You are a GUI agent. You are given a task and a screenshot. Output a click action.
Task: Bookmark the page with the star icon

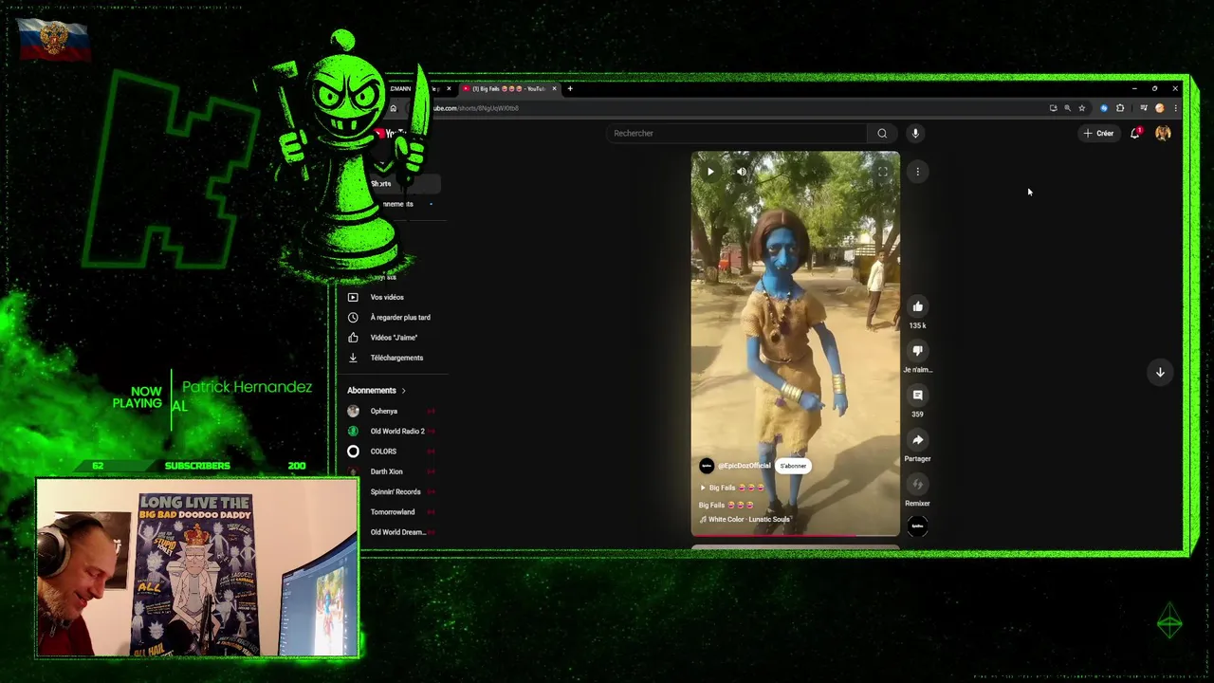coord(1081,108)
